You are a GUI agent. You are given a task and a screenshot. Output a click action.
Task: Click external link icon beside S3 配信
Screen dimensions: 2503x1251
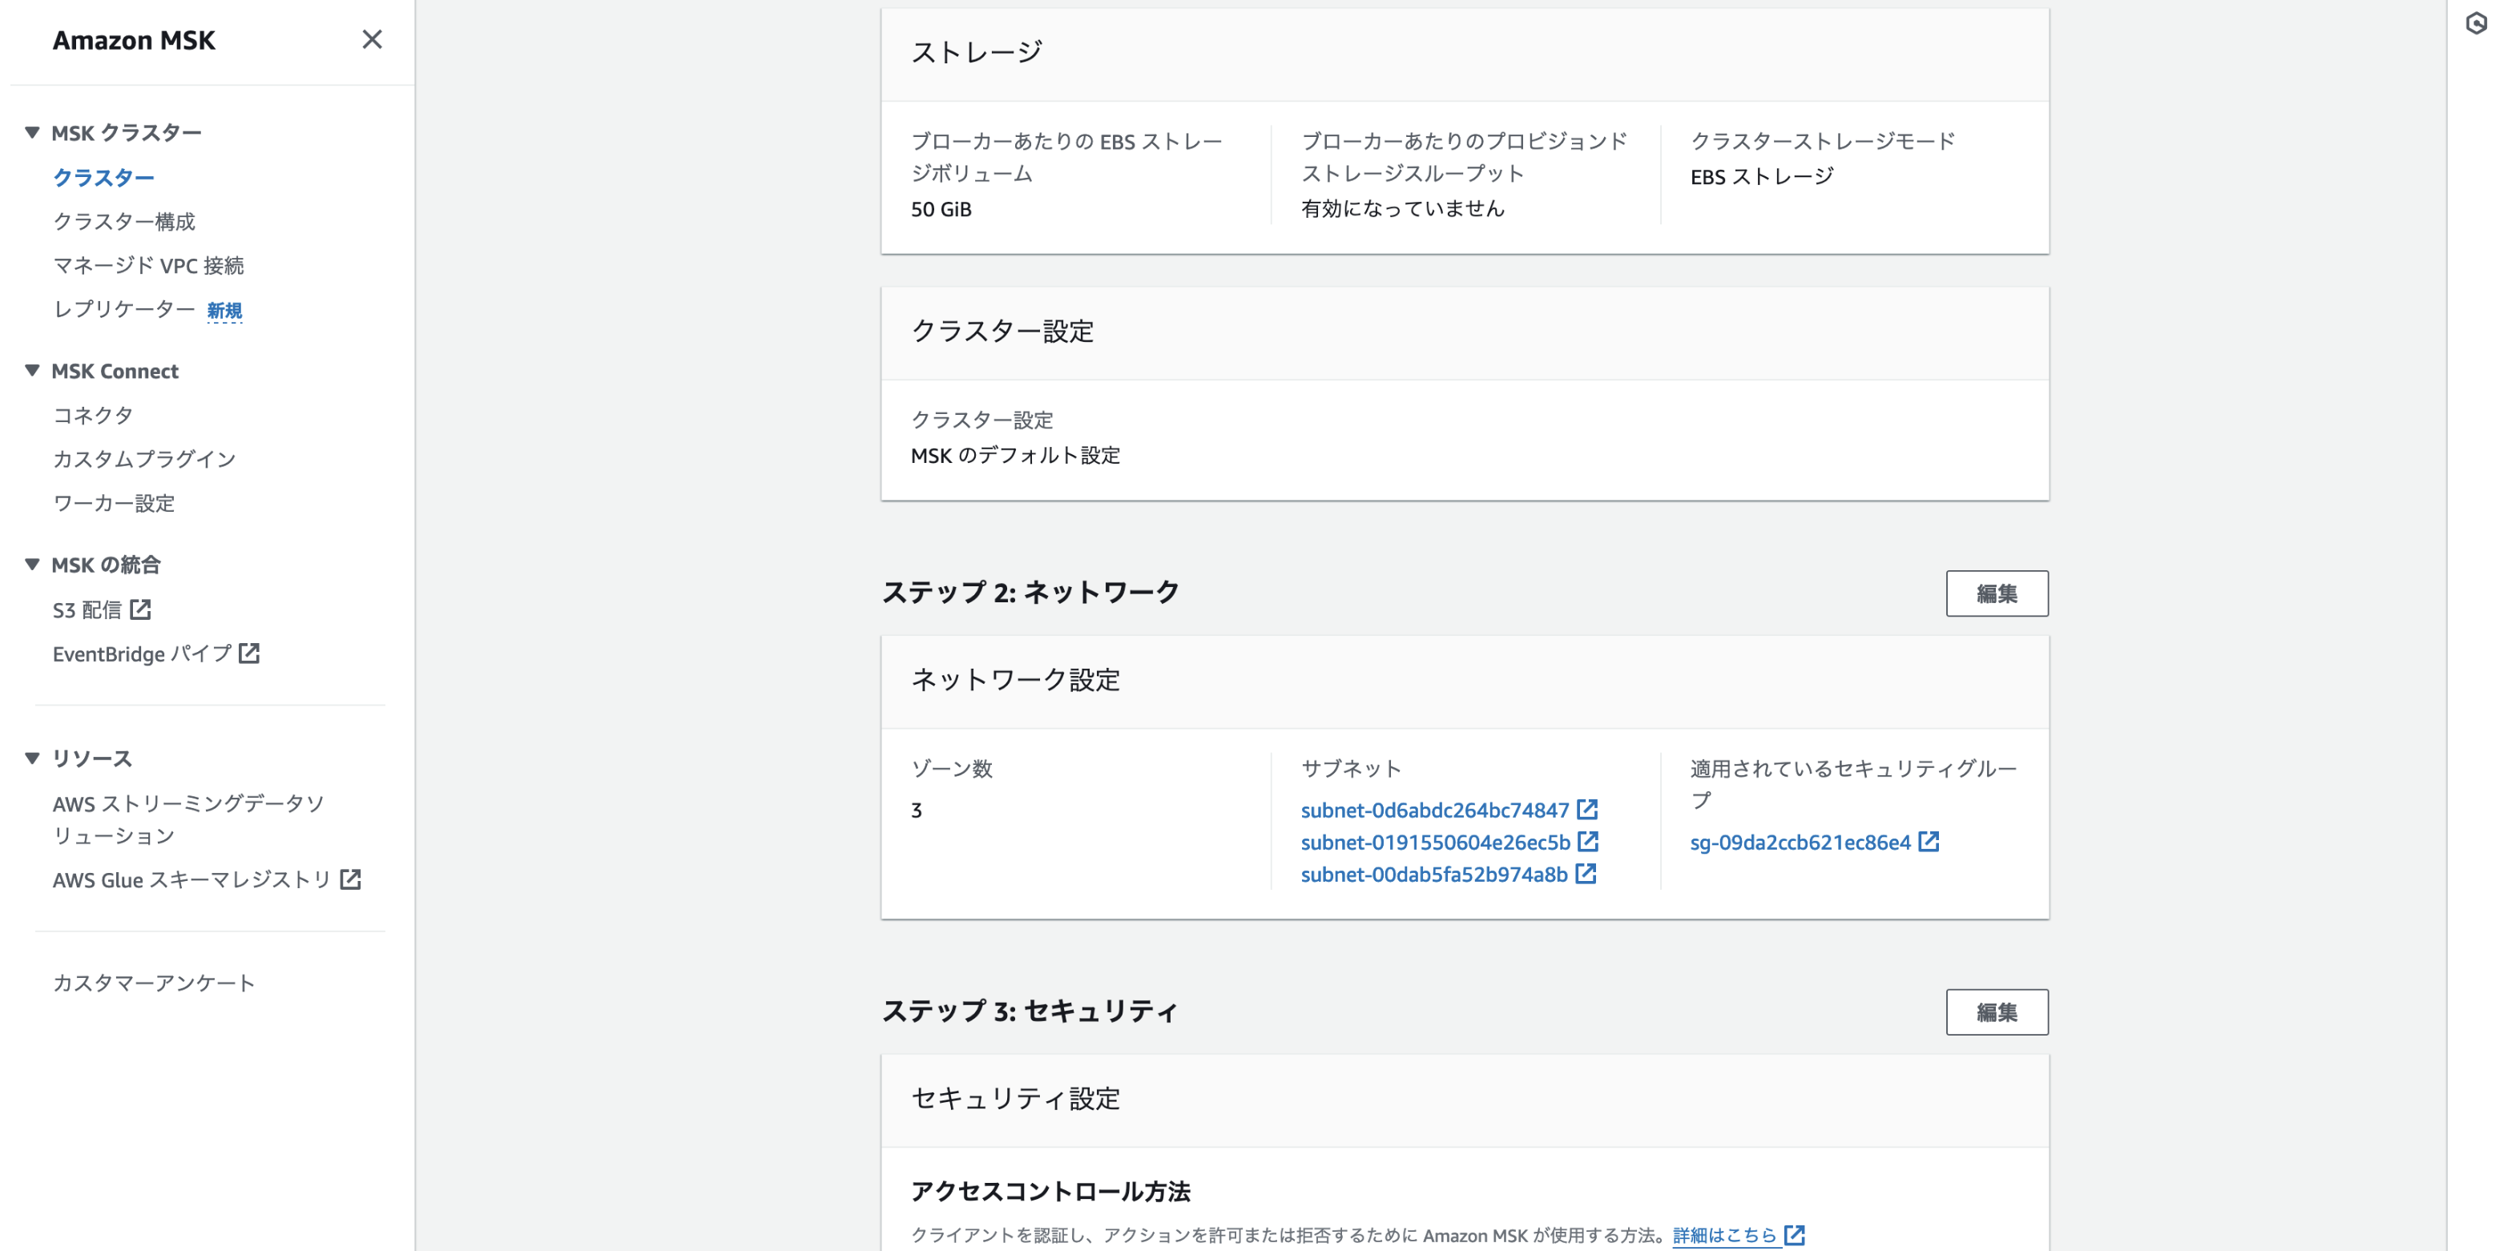[141, 609]
